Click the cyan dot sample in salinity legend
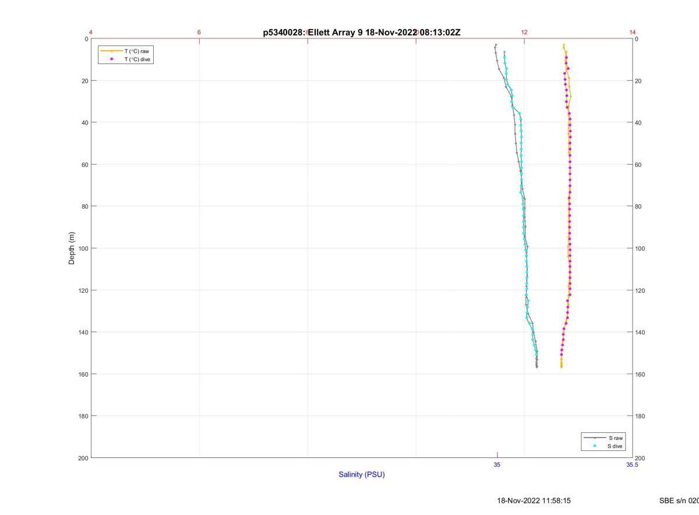Screen dimensions: 699x515 click(x=595, y=446)
